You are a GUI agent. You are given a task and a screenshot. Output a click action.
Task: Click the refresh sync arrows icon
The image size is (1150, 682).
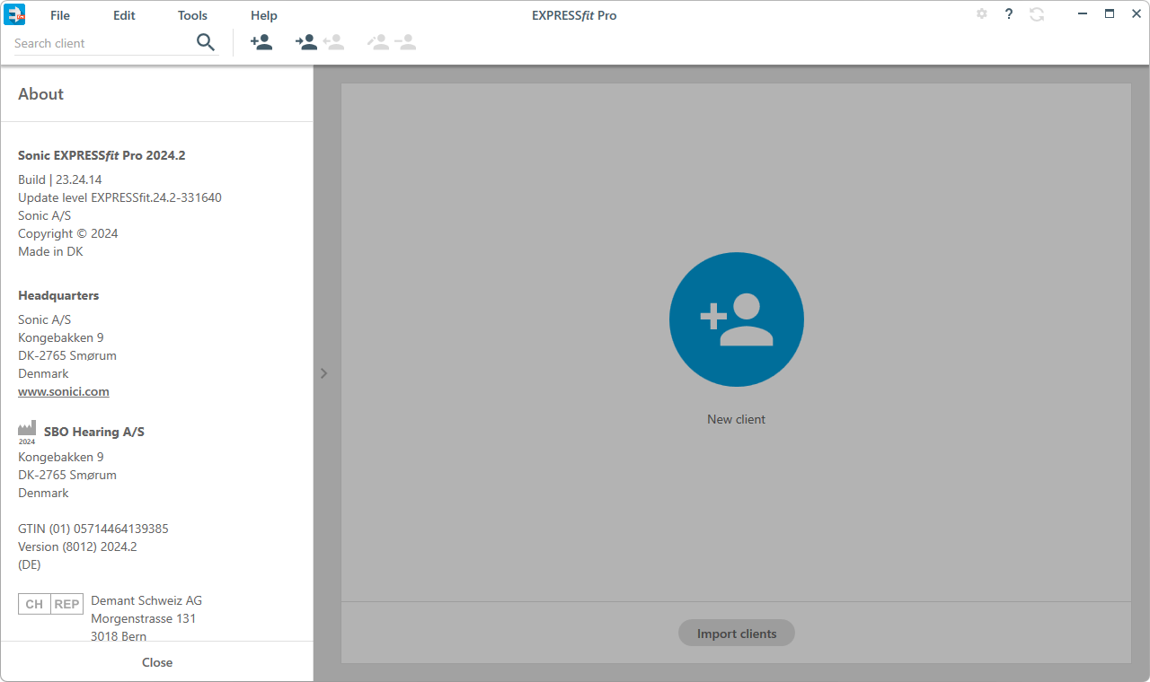(1037, 14)
